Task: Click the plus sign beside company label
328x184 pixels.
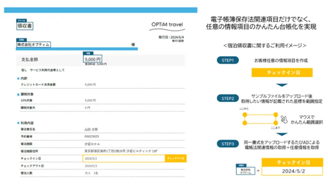Action: 258,171
